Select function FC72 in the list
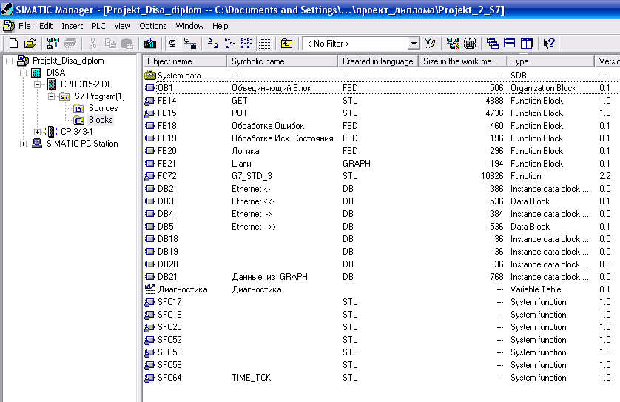 click(x=167, y=176)
